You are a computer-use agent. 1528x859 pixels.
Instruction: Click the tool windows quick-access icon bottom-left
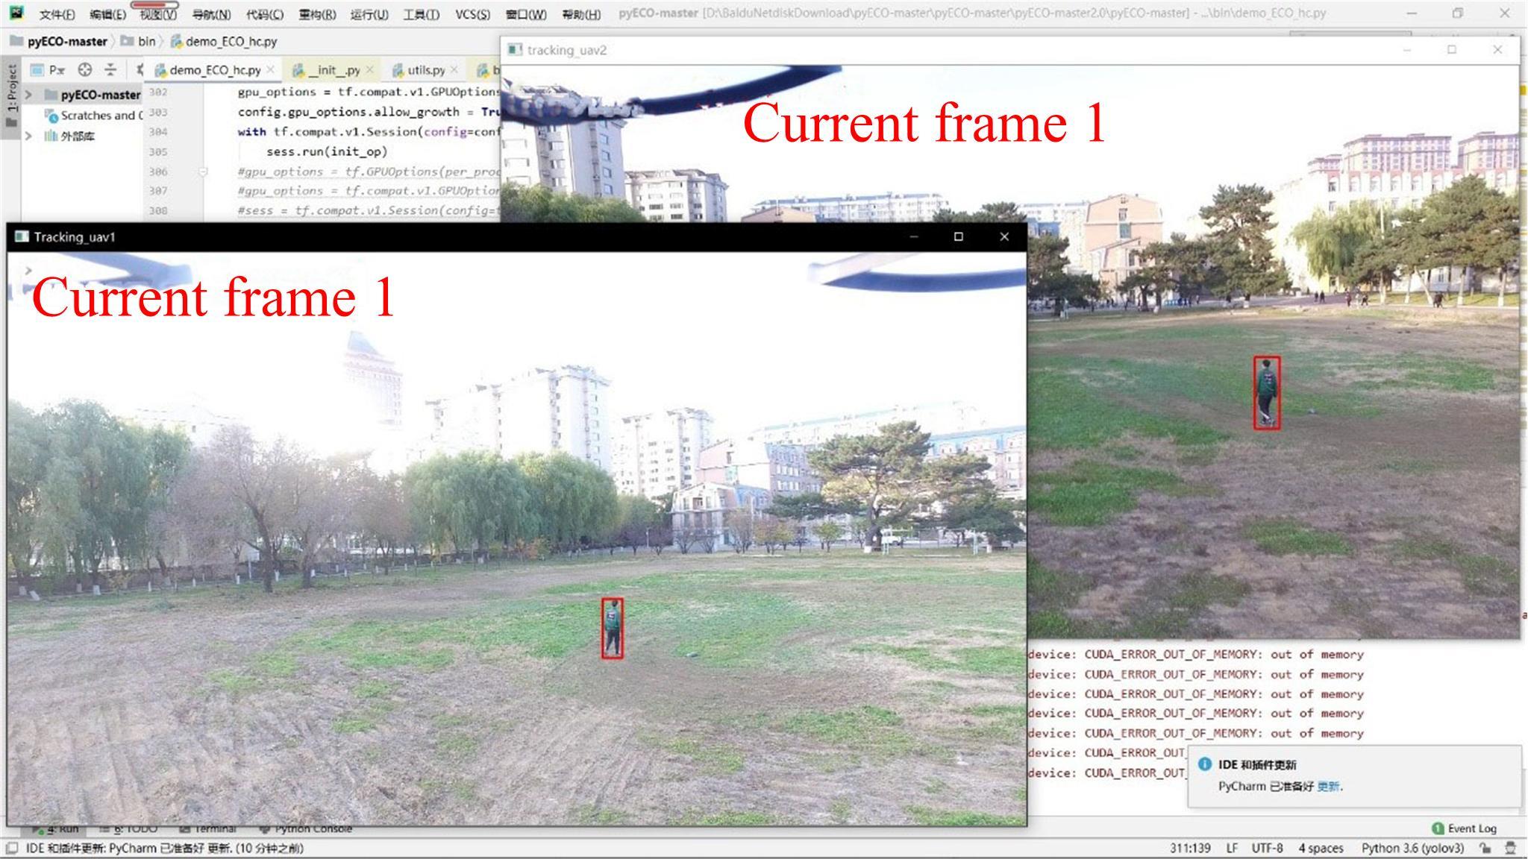coord(11,849)
